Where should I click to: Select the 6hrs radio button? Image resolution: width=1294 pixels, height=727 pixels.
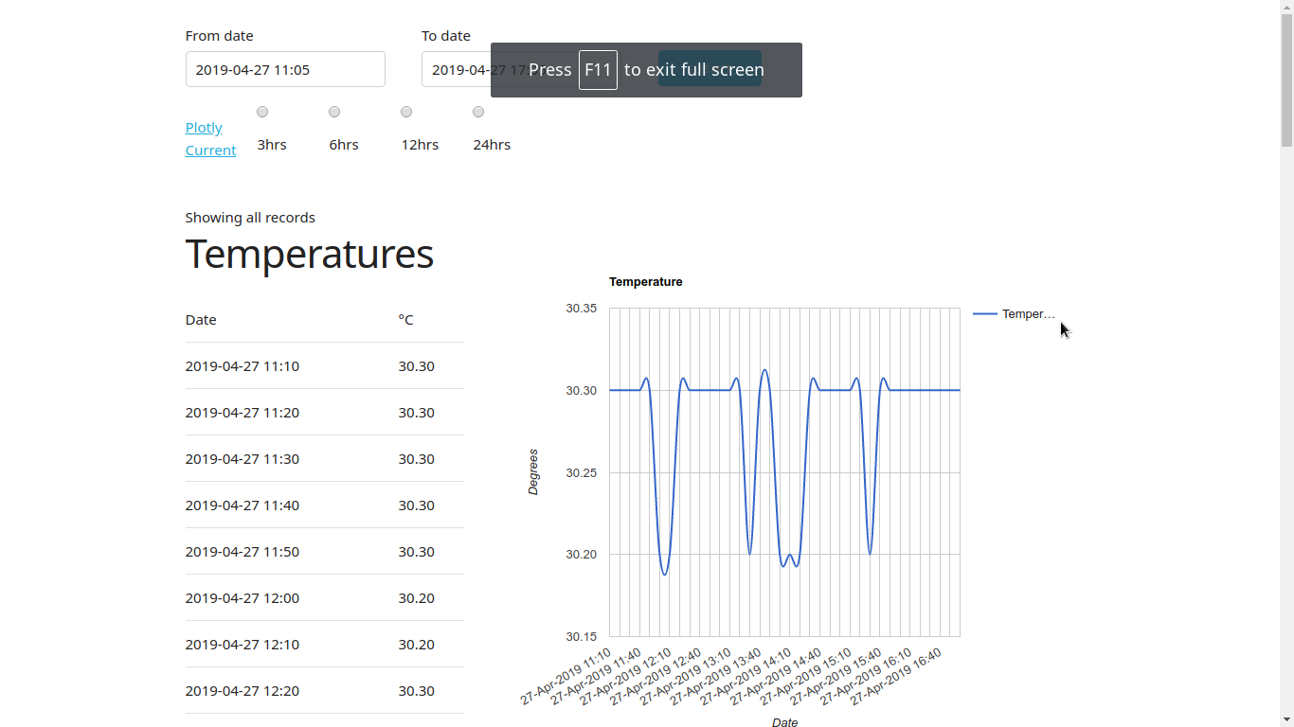334,112
